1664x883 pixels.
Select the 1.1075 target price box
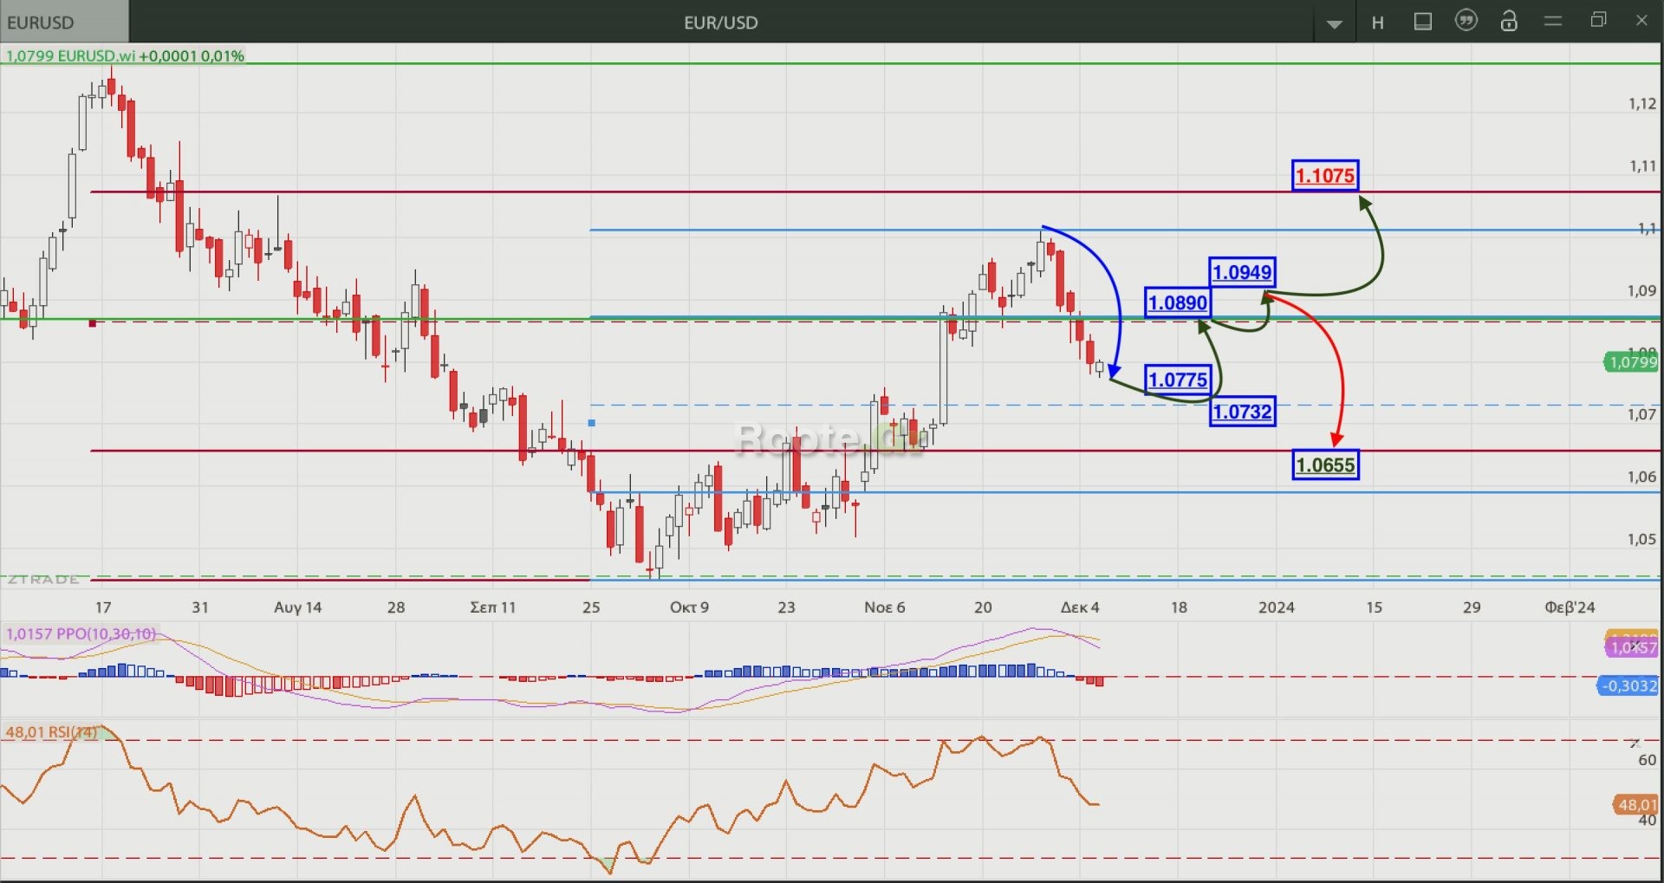1324,176
